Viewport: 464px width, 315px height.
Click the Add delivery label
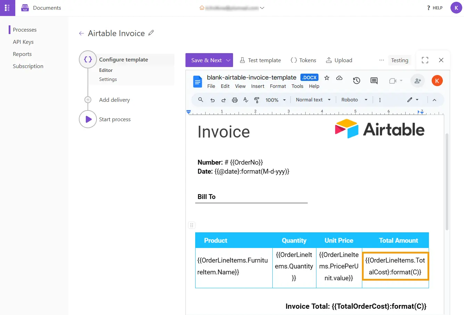(114, 100)
